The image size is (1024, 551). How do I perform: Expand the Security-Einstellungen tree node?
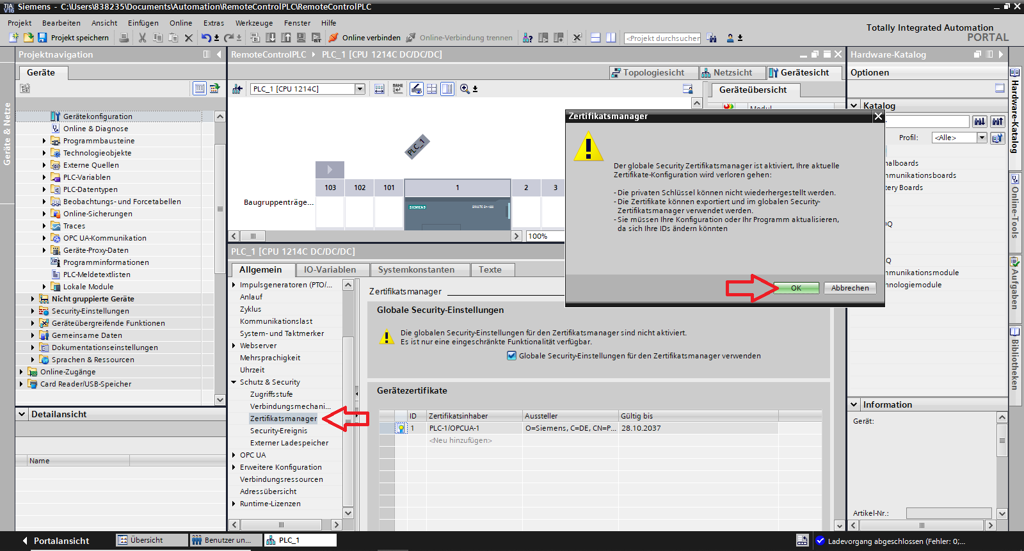tap(33, 311)
